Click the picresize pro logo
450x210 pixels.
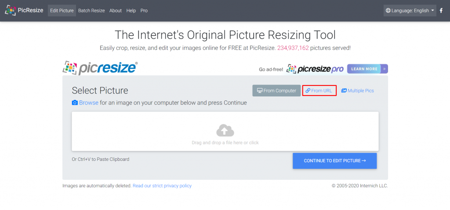click(315, 69)
